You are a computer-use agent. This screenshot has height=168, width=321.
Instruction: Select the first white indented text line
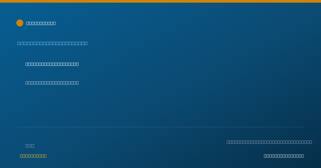click(x=52, y=64)
